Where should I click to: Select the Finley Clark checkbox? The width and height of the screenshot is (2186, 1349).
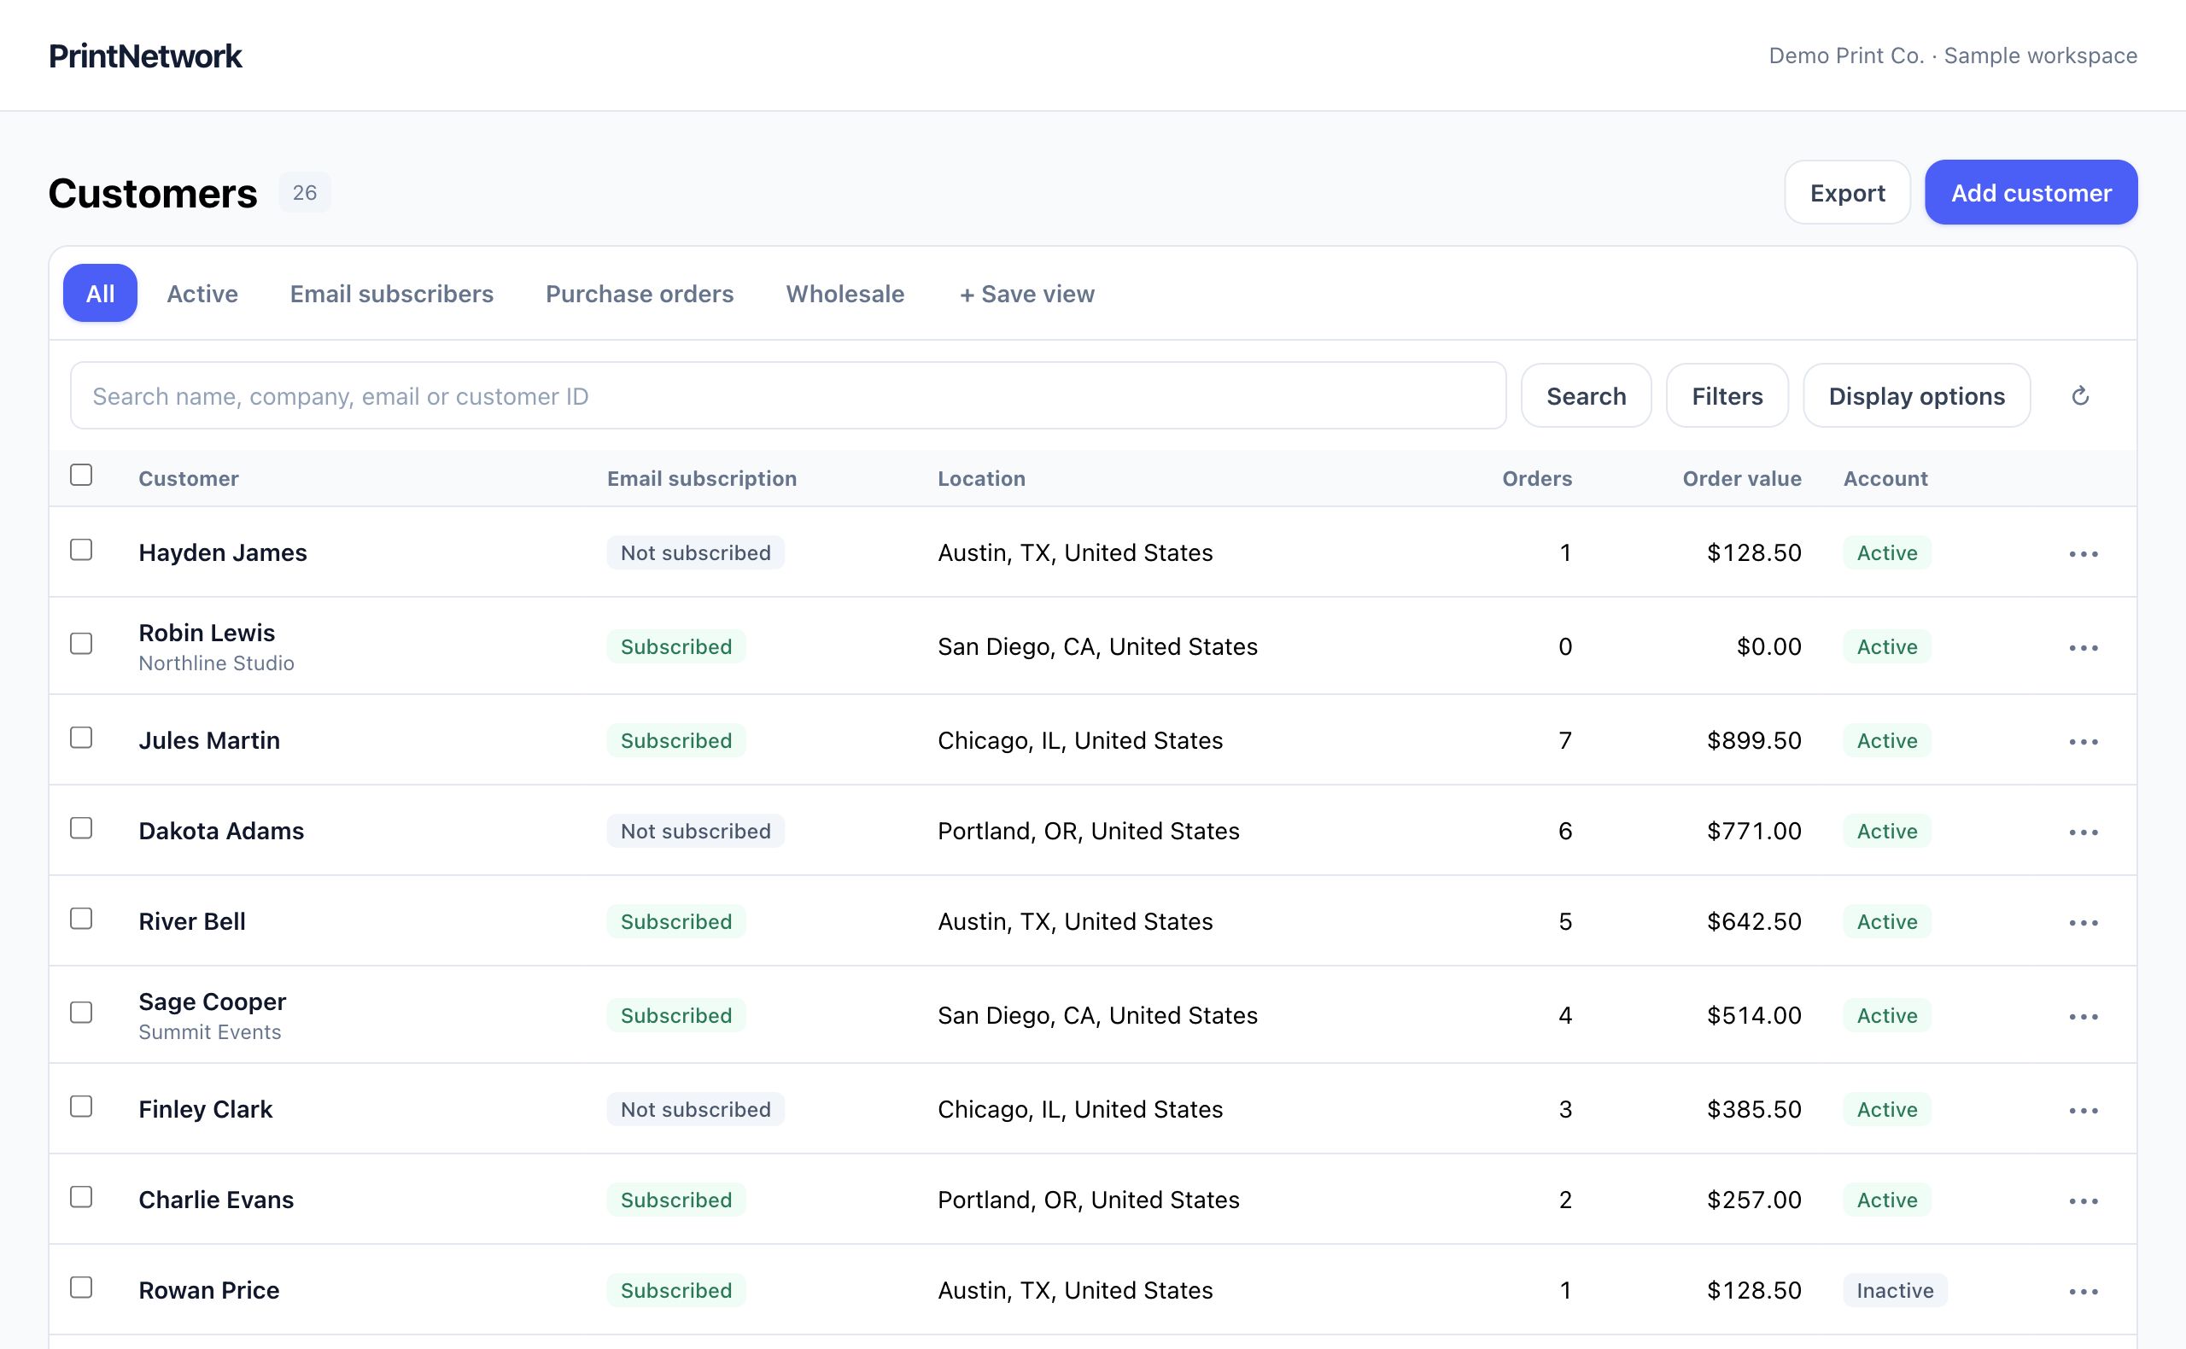coord(81,1107)
